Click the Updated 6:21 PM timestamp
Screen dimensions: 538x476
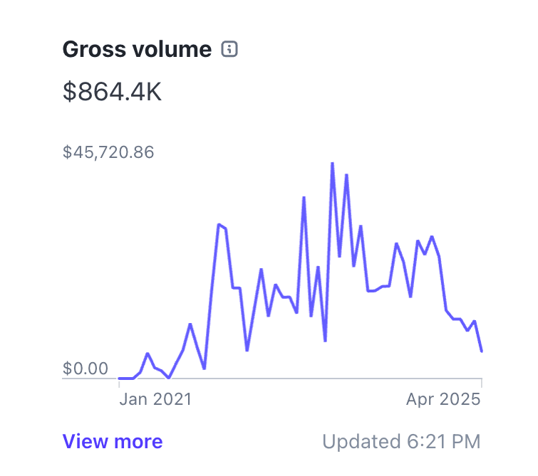point(402,441)
